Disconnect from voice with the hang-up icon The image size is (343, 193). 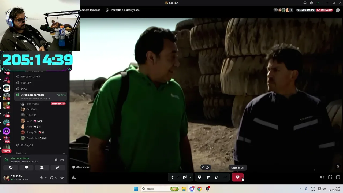pyautogui.click(x=62, y=160)
